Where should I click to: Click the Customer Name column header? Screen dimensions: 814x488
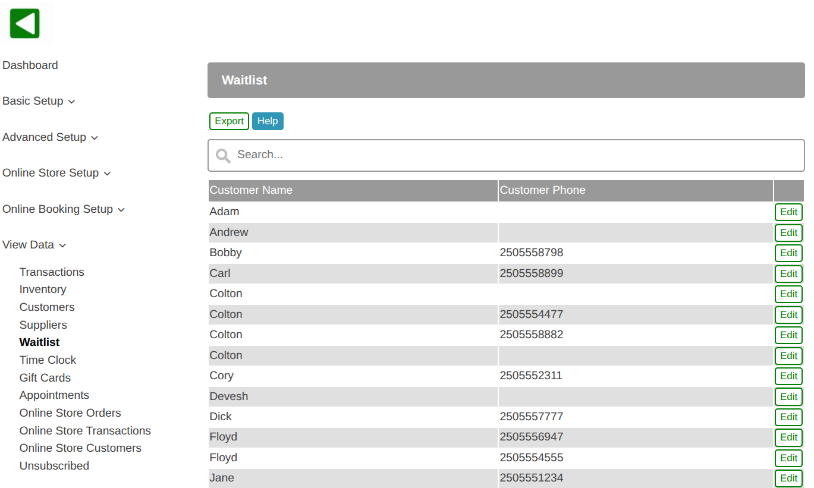tap(251, 190)
